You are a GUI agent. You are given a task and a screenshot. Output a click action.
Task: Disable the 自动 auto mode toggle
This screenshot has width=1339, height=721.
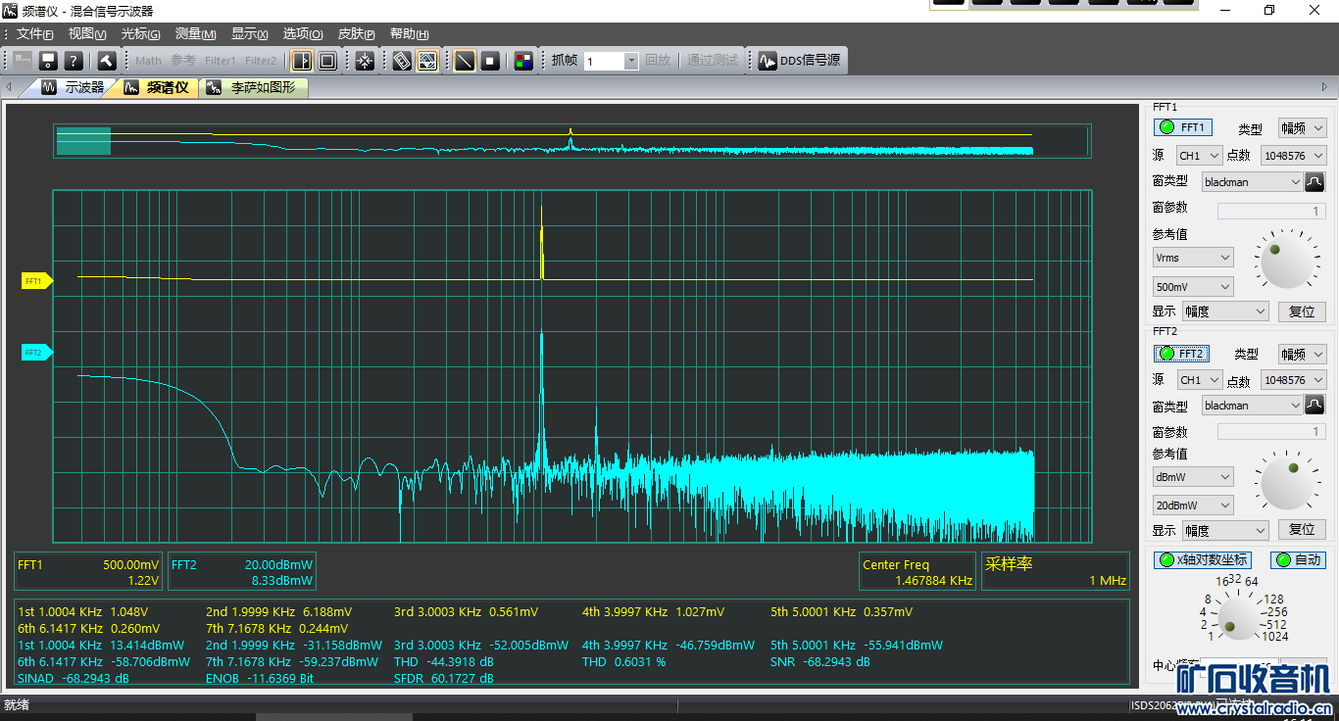1298,559
